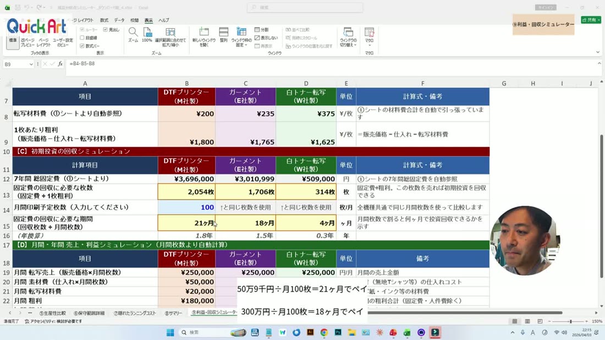Uncheck the Formula Bar (数式バー) checkbox

point(90,46)
